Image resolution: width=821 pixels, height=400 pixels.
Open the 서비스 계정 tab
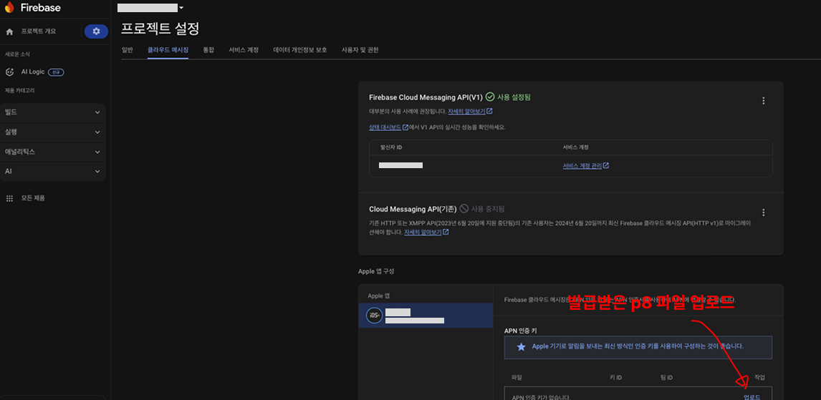point(244,50)
